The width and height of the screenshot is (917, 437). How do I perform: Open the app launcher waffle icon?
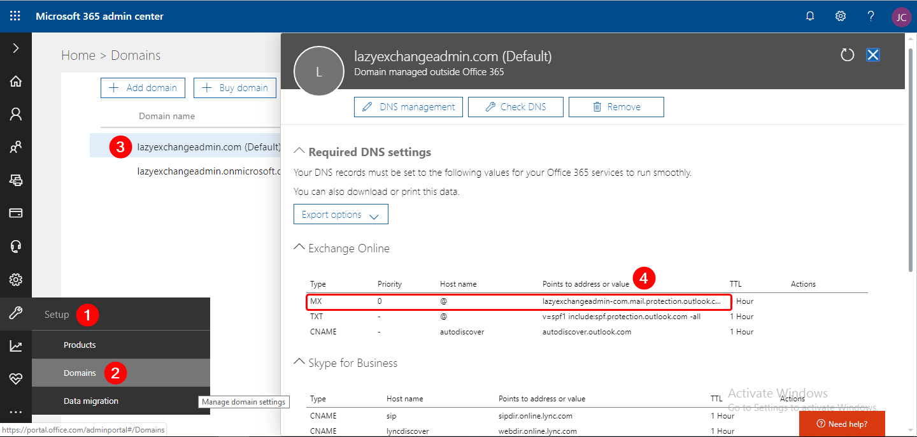coord(15,16)
